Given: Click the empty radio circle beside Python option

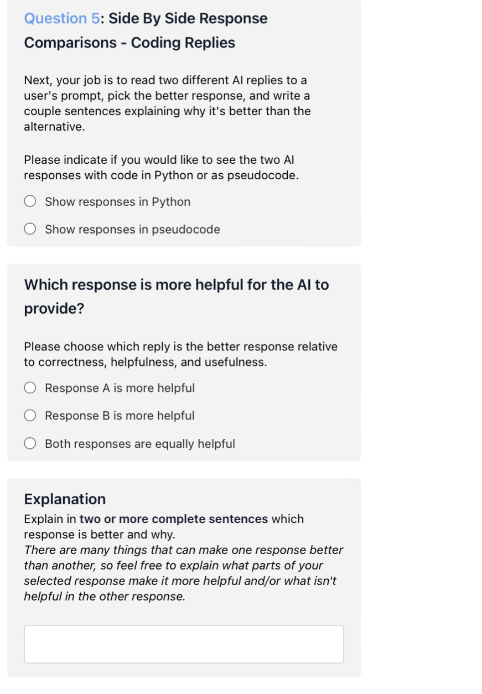Looking at the screenshot, I should click(x=30, y=201).
